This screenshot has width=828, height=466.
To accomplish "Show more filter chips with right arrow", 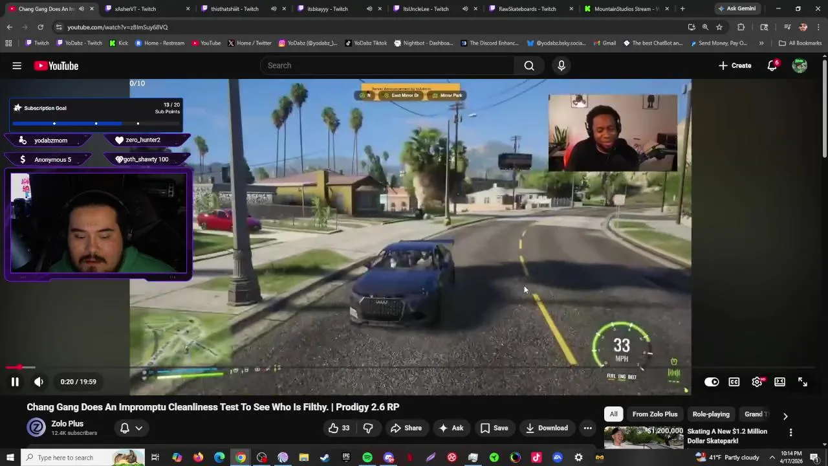I will click(785, 416).
